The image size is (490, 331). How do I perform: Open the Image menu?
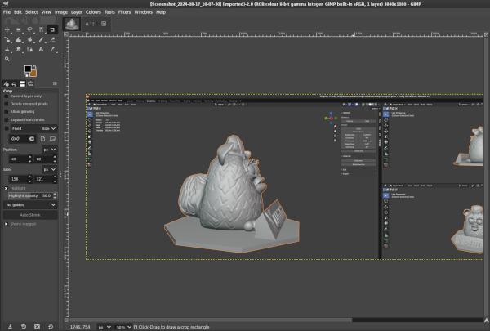(61, 12)
